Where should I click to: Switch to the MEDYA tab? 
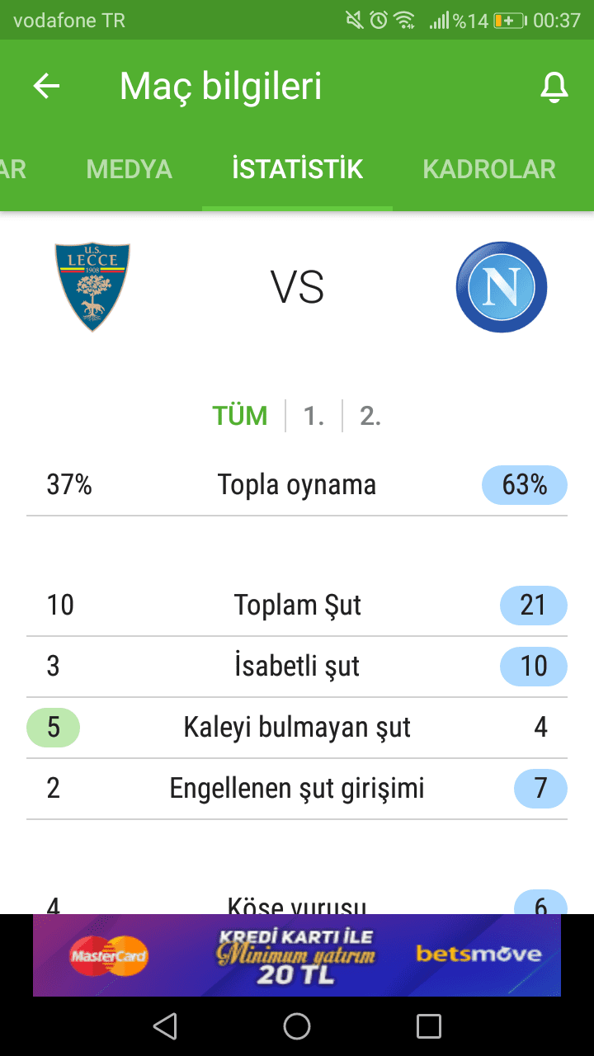click(129, 169)
